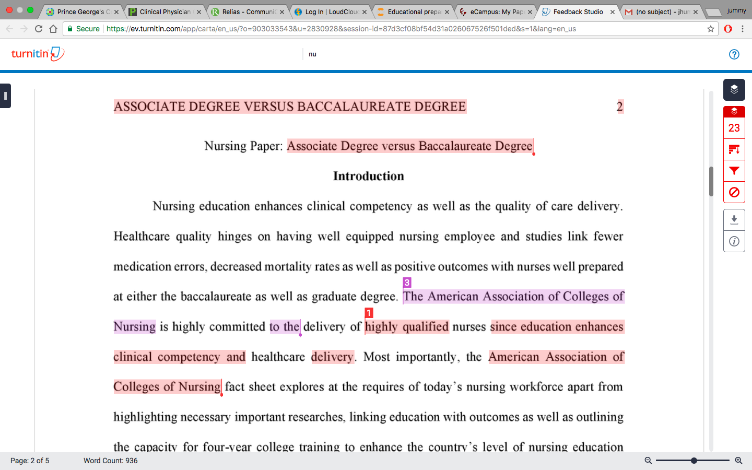Open the help question mark icon

click(x=734, y=54)
